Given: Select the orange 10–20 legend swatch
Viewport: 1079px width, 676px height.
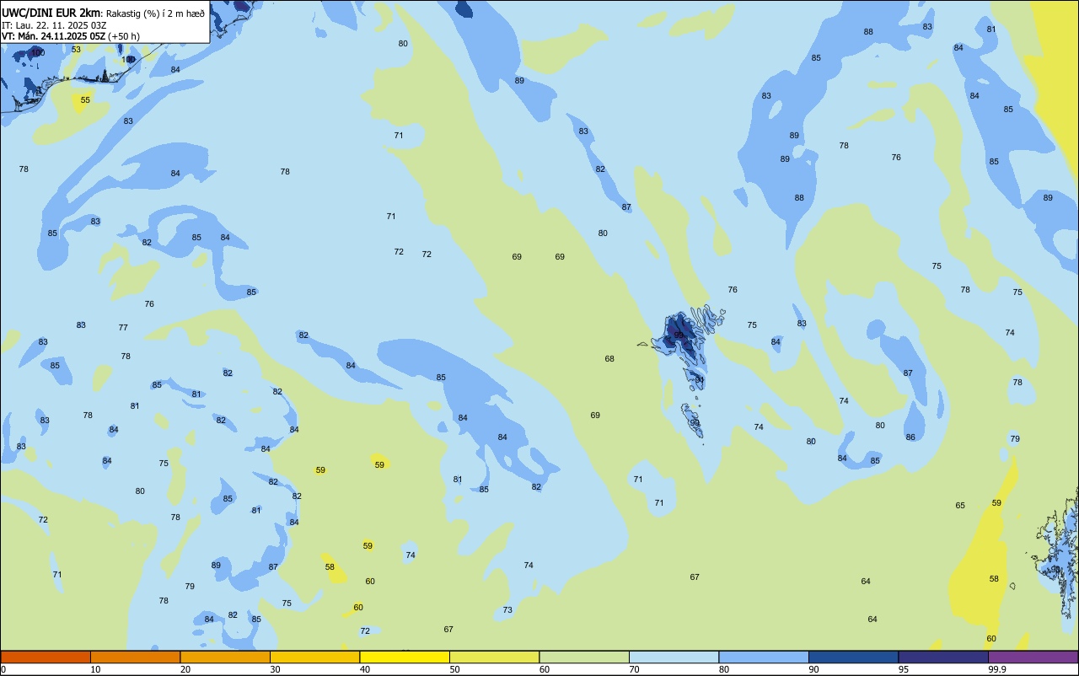Looking at the screenshot, I should coord(135,657).
